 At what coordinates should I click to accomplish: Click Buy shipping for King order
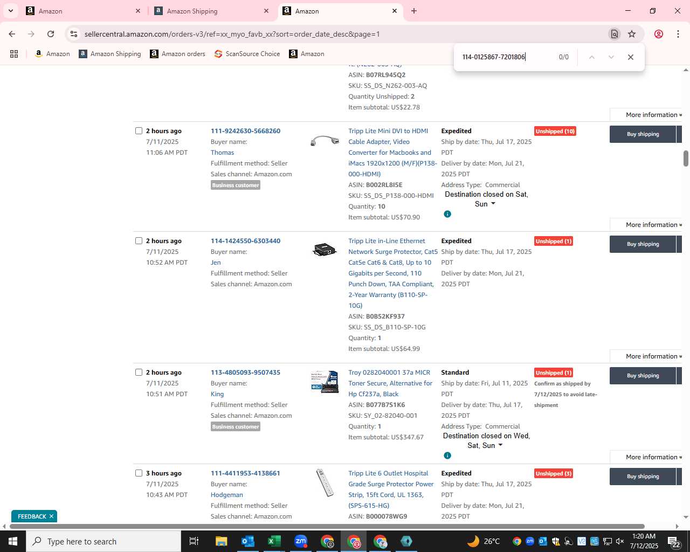pos(643,376)
